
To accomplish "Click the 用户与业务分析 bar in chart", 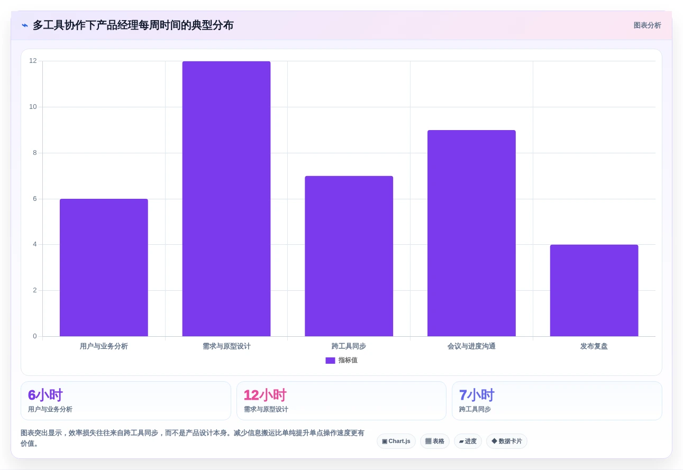I will click(x=104, y=268).
